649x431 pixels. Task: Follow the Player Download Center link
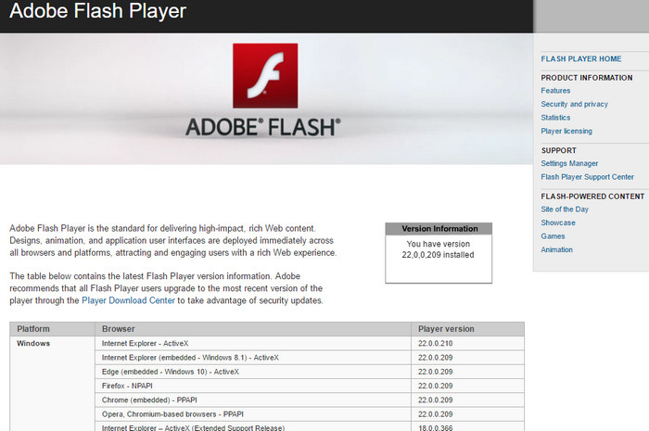128,300
